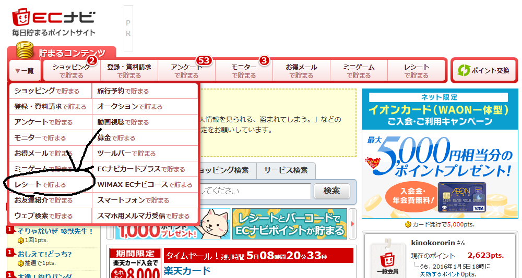The image size is (522, 278).
Task: Select 登録・資料請求で貯まる in dropdown list
Action: pos(51,107)
